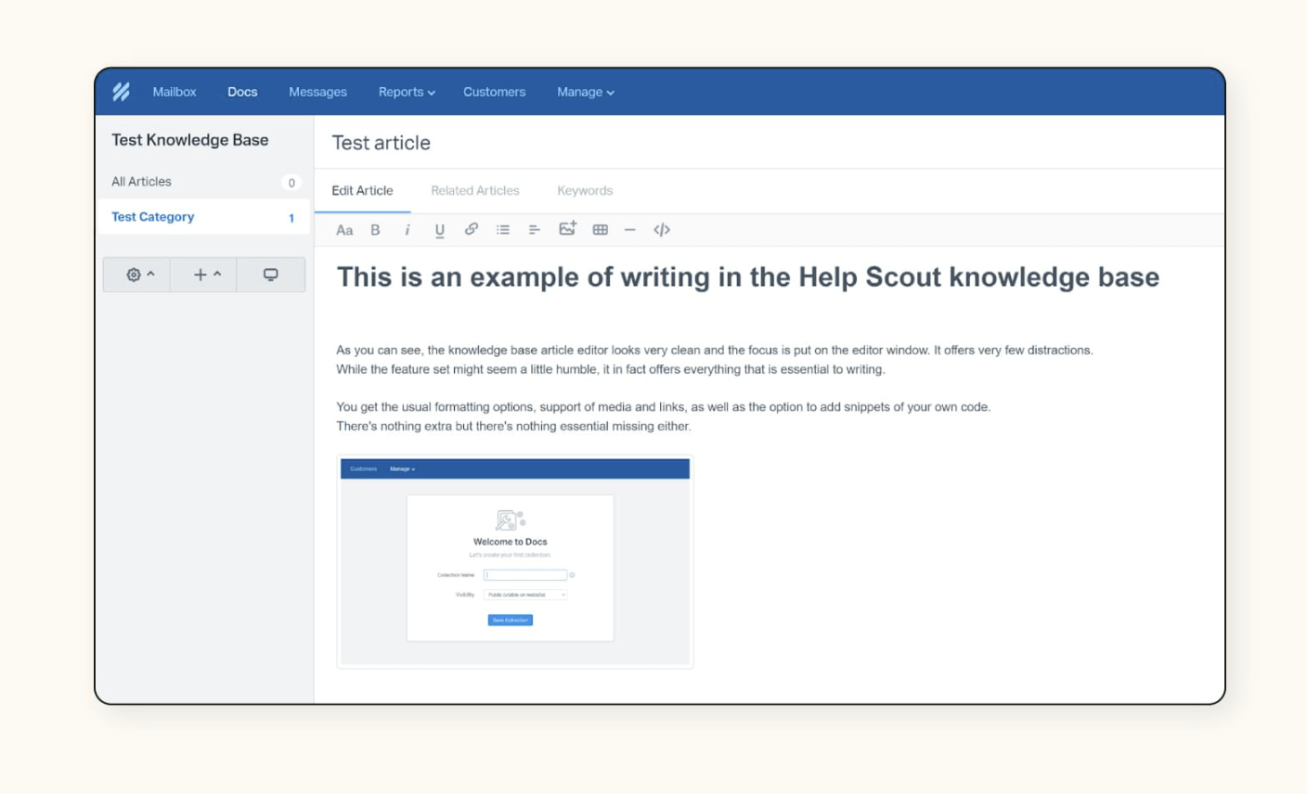The width and height of the screenshot is (1307, 794).
Task: Open the Customers page
Action: pos(494,92)
